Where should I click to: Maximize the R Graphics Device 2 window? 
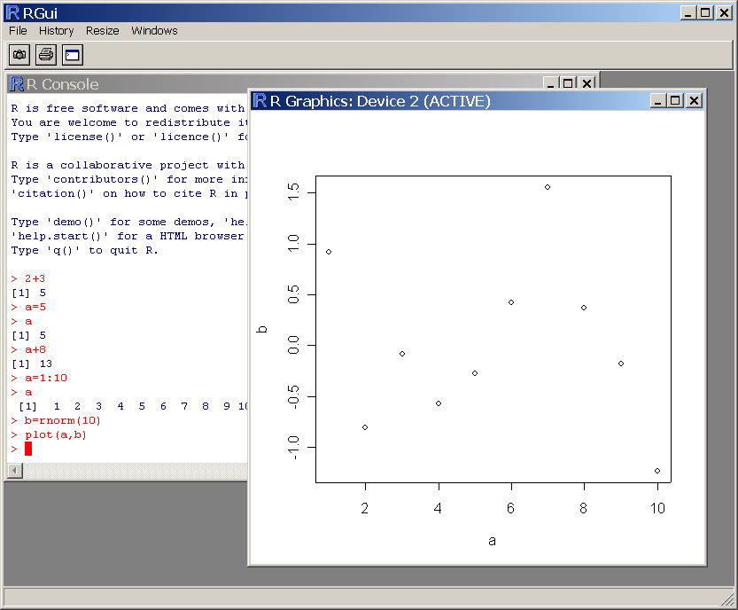tap(676, 101)
